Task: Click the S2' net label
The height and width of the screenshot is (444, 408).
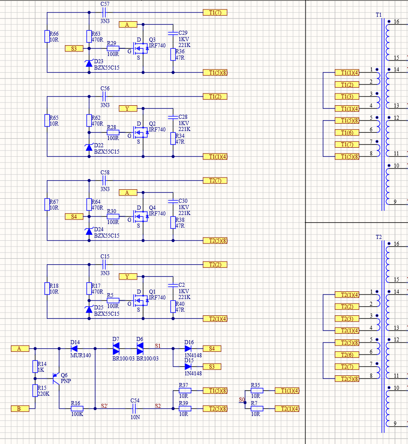Action: (x=104, y=406)
